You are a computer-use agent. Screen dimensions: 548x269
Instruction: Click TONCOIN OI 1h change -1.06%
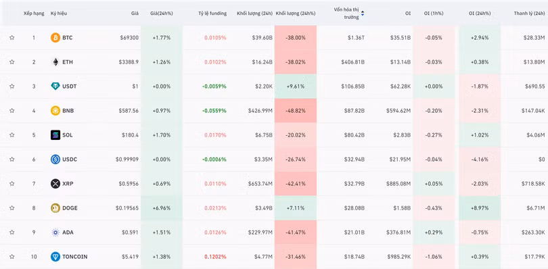(x=434, y=257)
